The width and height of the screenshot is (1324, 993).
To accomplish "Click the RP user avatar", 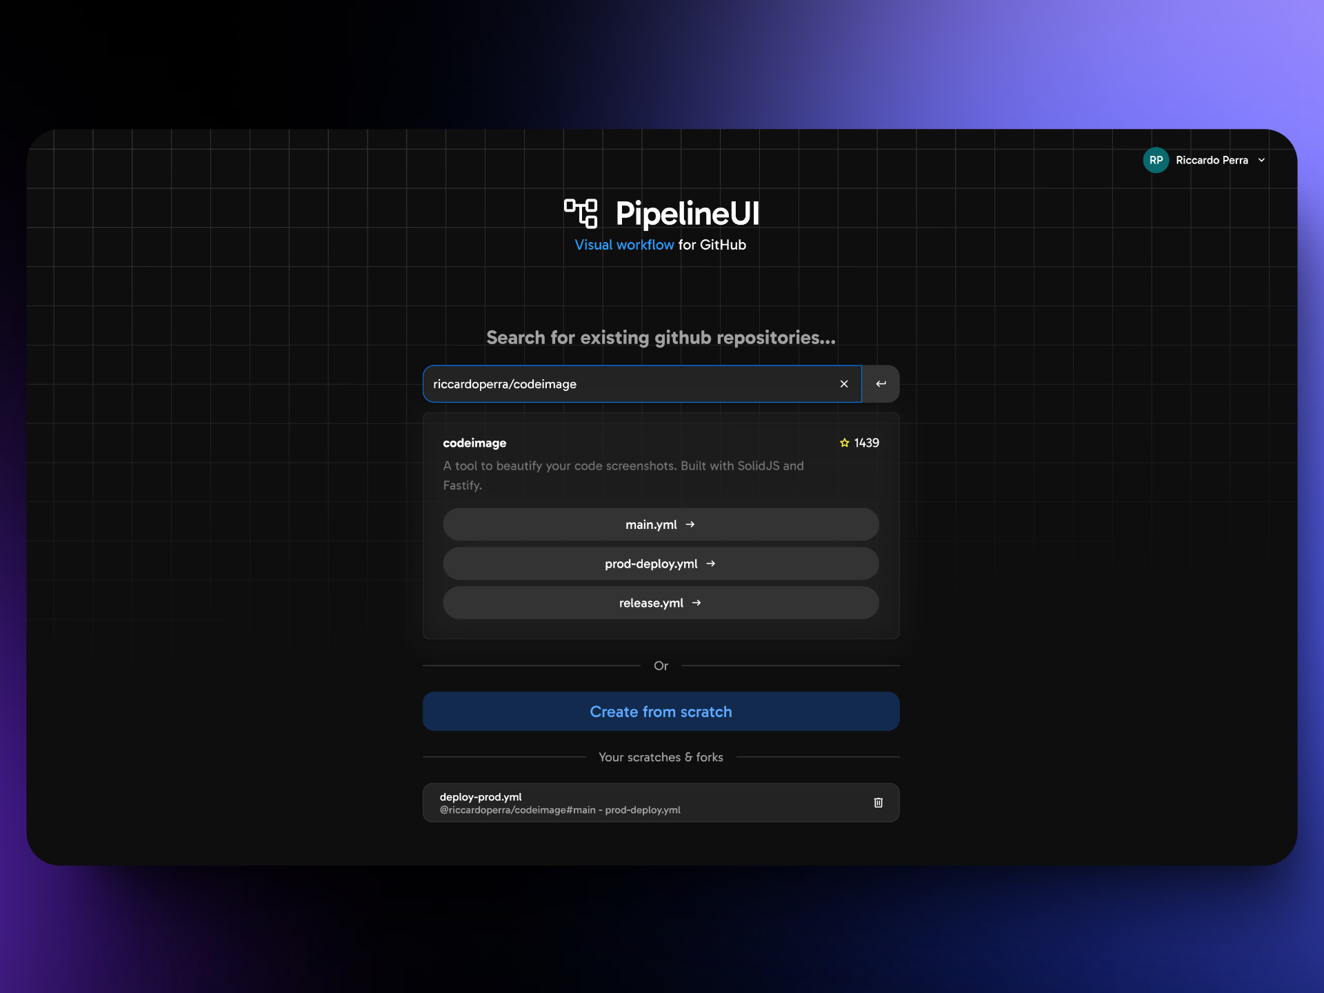I will (x=1156, y=160).
